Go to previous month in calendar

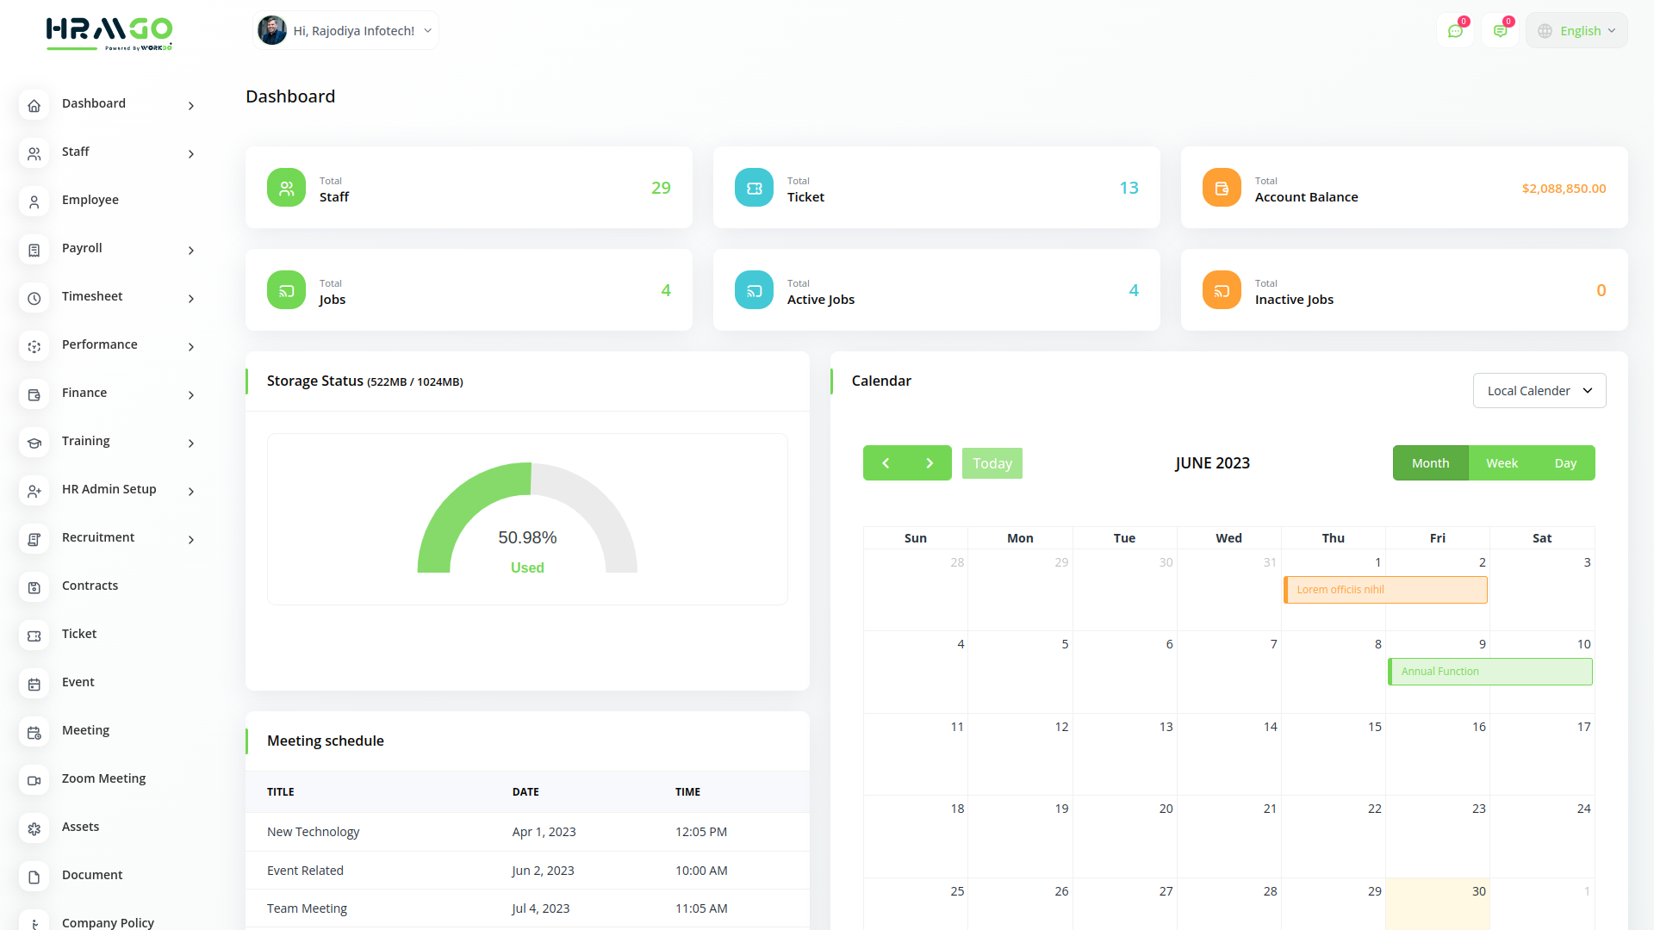886,463
